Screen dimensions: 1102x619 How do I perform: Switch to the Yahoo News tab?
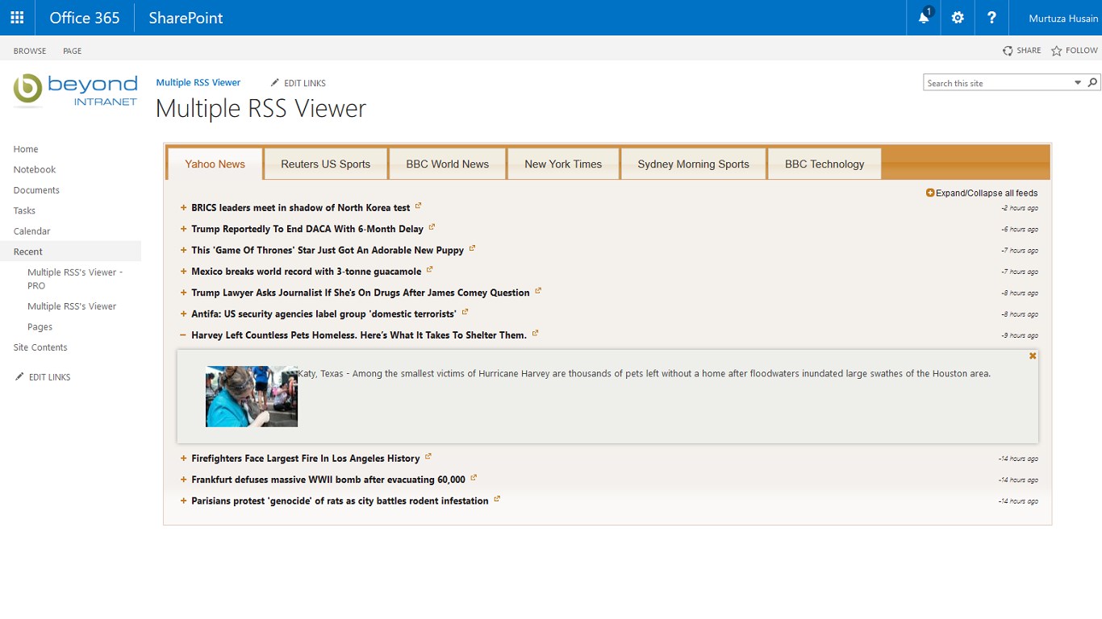coord(215,164)
